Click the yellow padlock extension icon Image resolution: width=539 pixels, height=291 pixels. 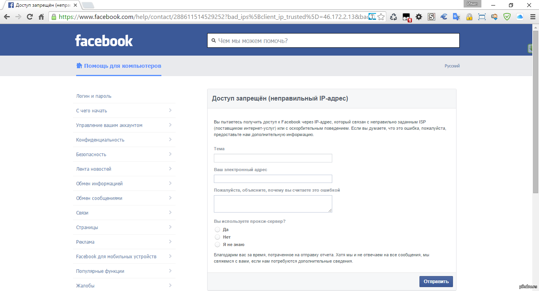[x=469, y=17]
